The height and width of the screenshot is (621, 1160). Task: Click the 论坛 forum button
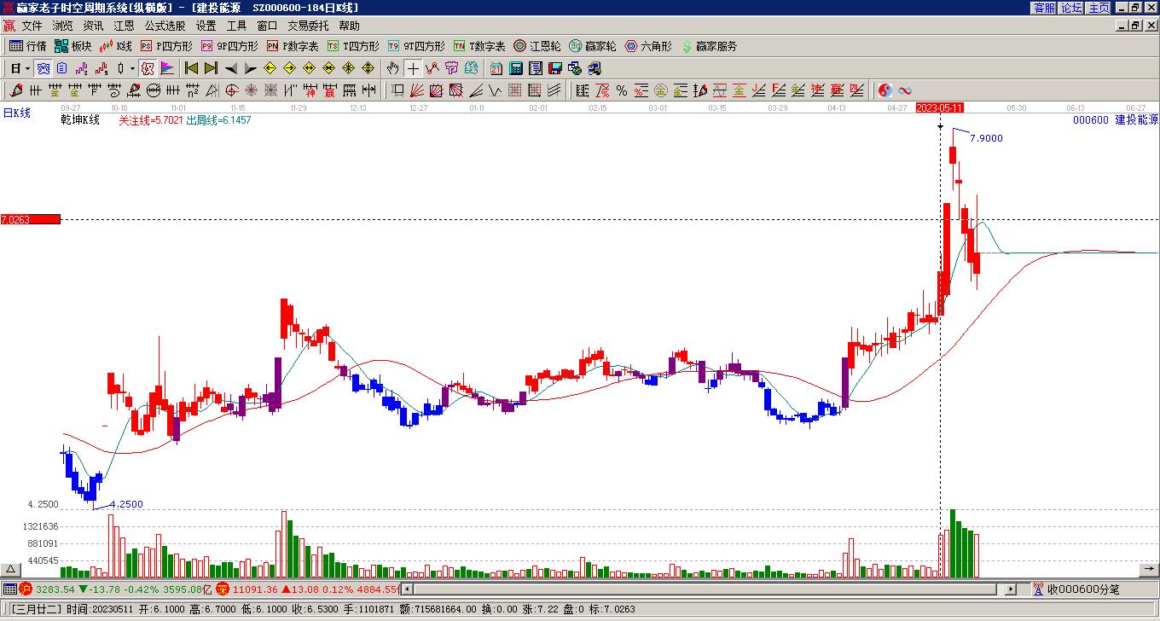pyautogui.click(x=1072, y=8)
